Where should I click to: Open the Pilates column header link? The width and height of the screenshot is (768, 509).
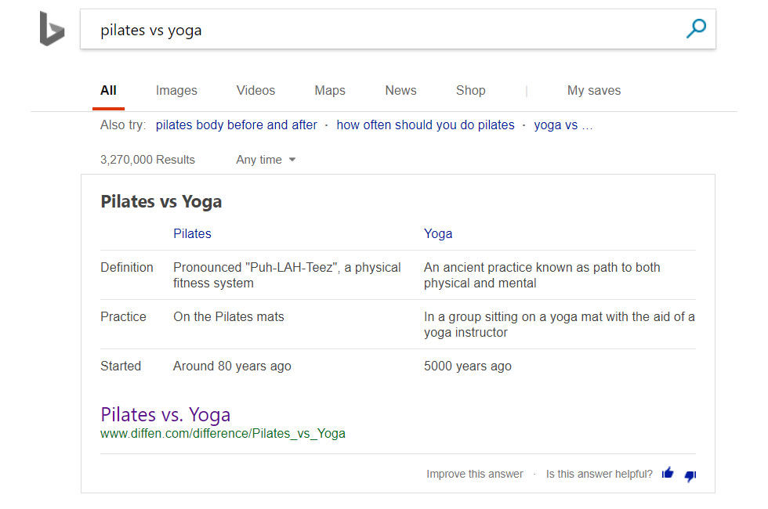coord(192,233)
